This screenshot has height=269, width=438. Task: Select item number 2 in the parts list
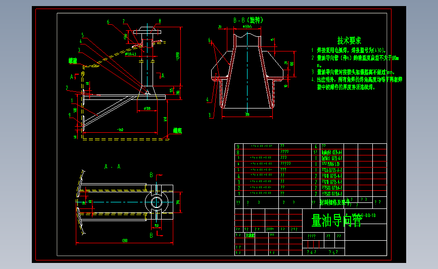pos(238,188)
